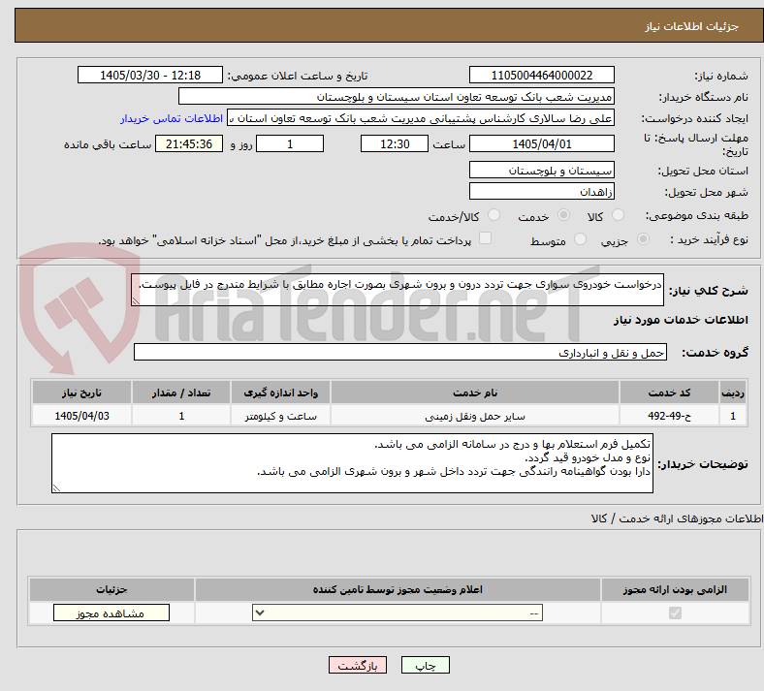Click the need date 1405/04/03 cell

coord(81,416)
